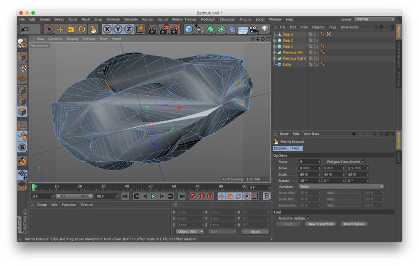Expand the Precious Fail 2 object
The width and height of the screenshot is (419, 266).
pos(275,59)
